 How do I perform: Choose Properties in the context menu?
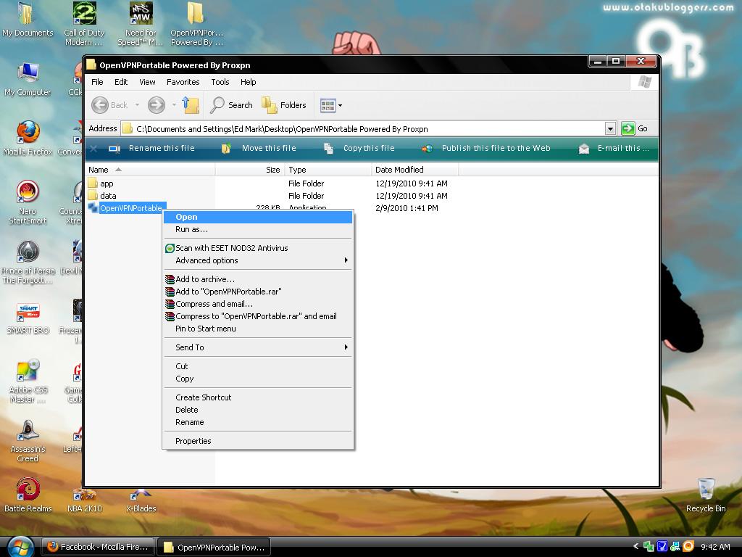pyautogui.click(x=258, y=441)
